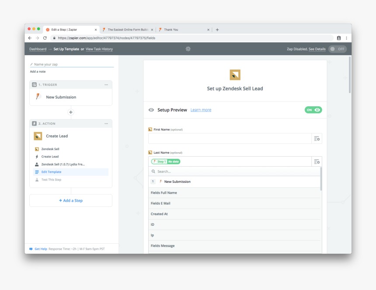Select the Edit a Step Zapier tab
376x290 pixels.
[x=71, y=30]
